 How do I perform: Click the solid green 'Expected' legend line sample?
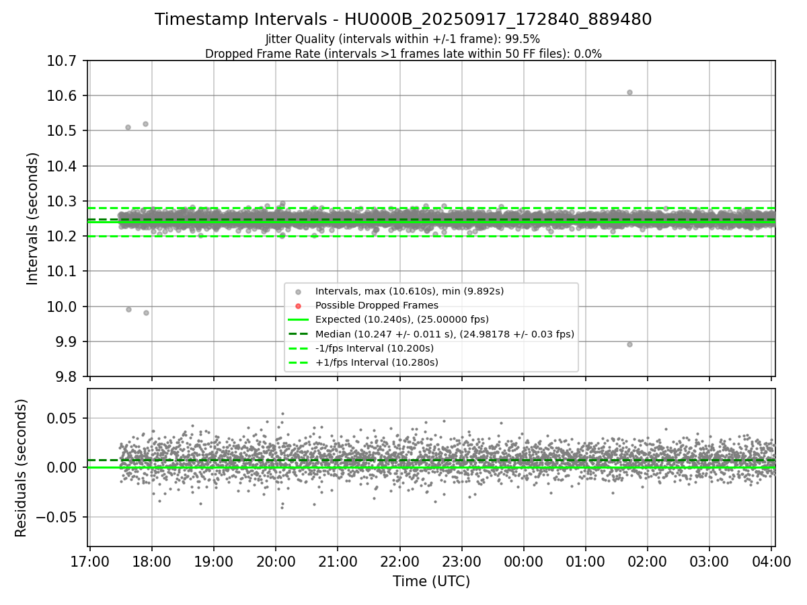(x=299, y=319)
